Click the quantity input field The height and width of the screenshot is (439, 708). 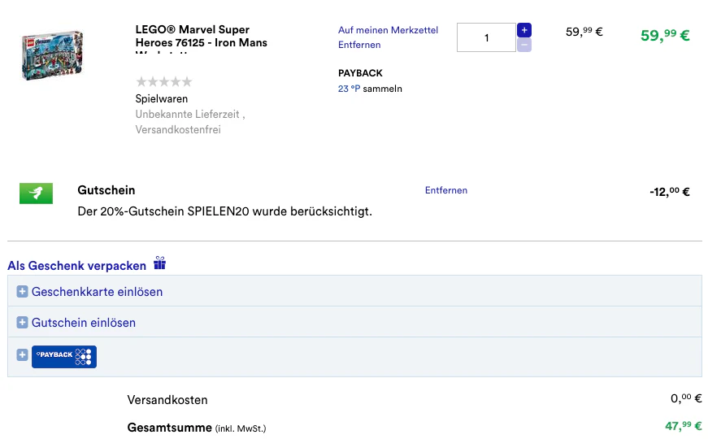[486, 37]
